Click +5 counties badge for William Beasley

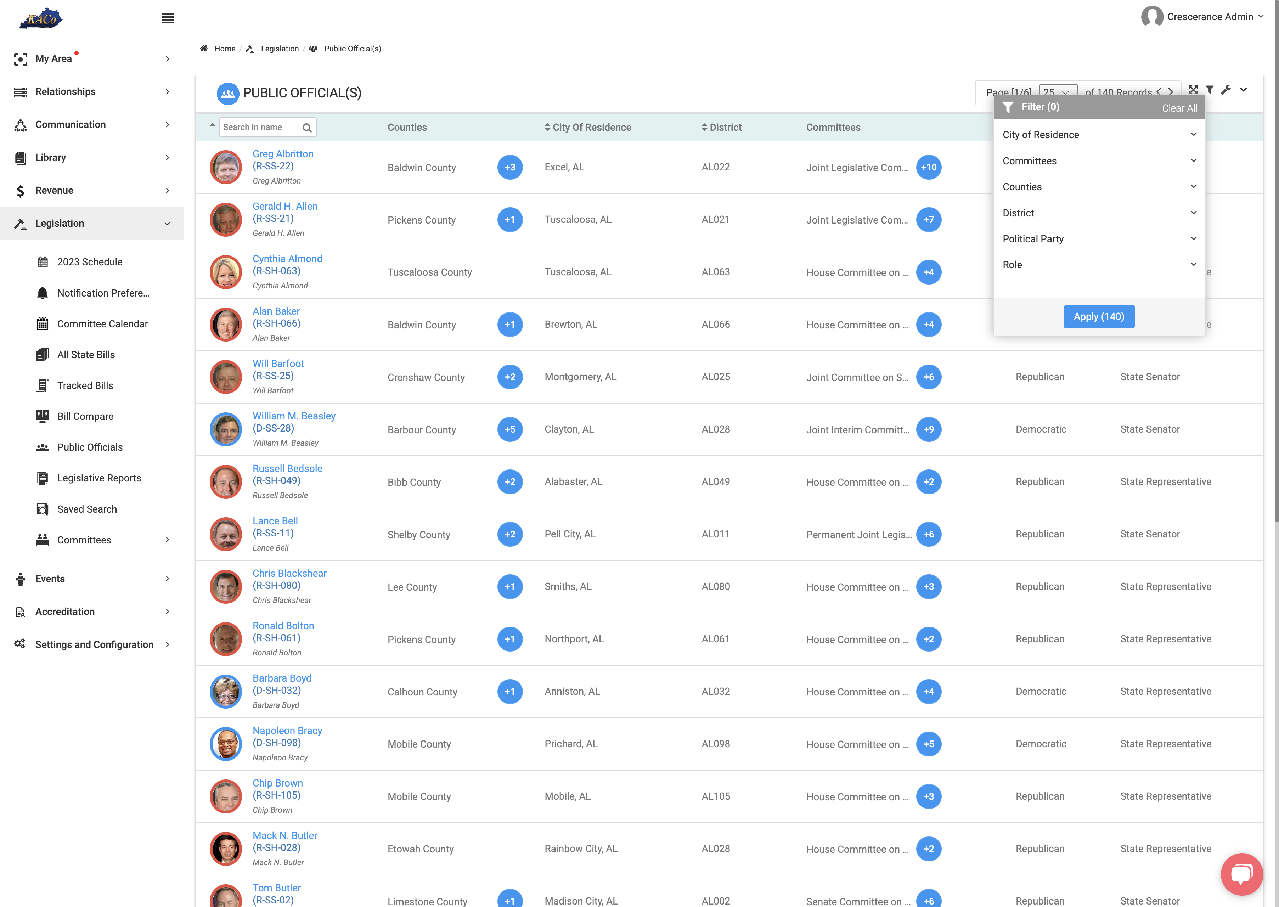tap(509, 429)
